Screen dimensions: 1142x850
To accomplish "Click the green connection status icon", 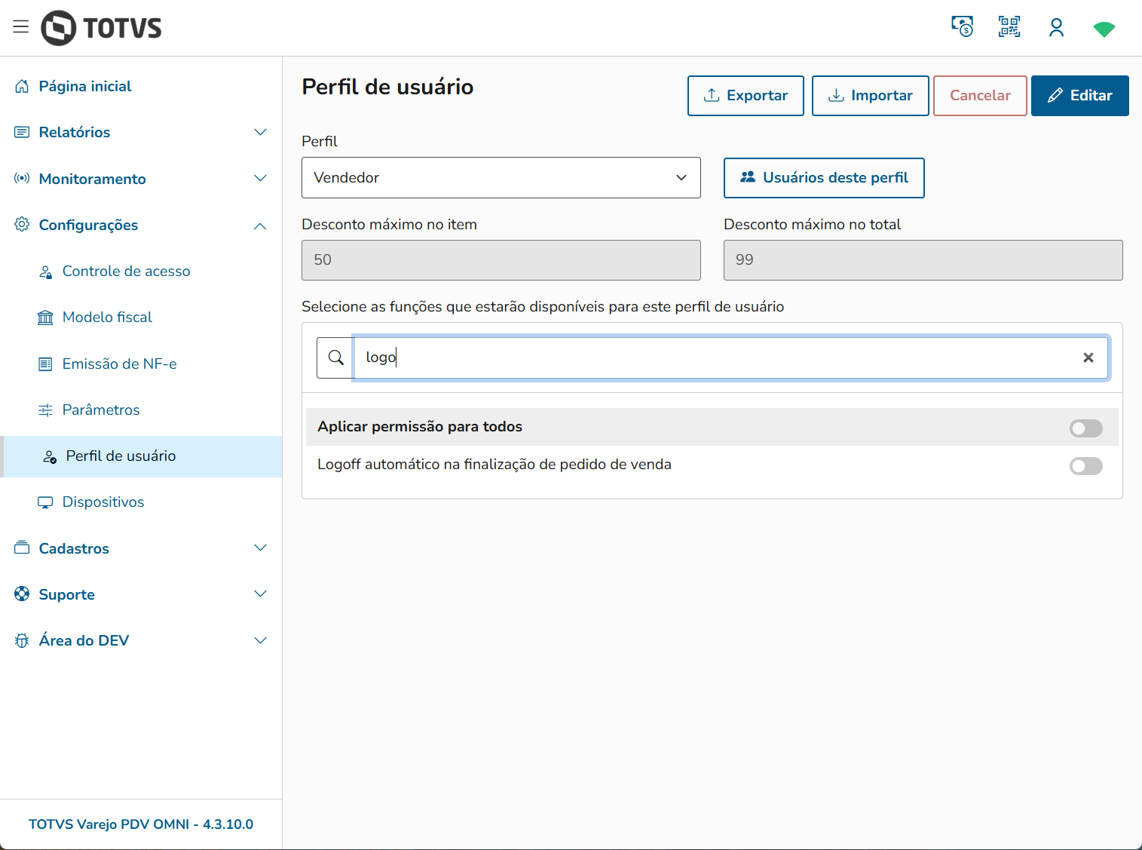I will tap(1104, 29).
